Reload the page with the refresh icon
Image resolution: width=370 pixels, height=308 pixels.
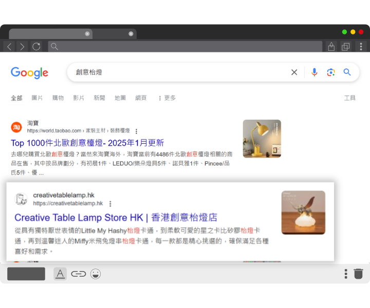pyautogui.click(x=36, y=47)
